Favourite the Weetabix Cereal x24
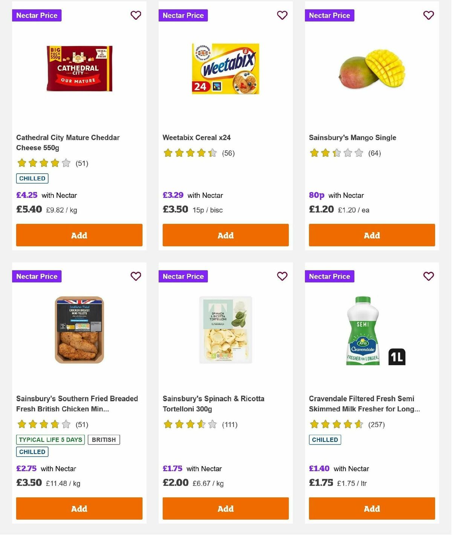 pyautogui.click(x=282, y=15)
